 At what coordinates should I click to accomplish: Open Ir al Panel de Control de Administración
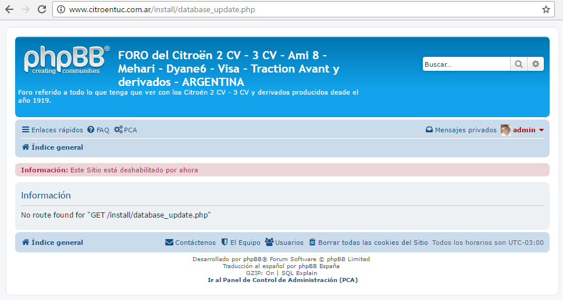(282, 280)
